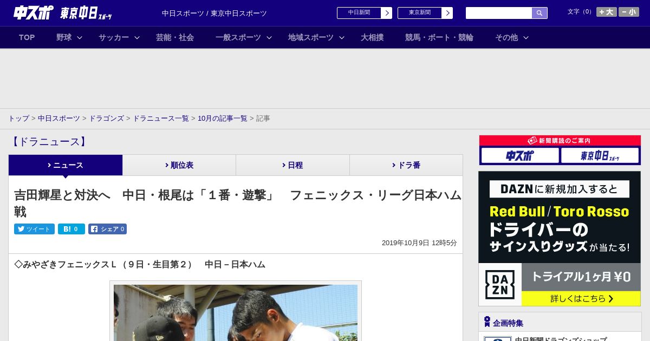
Task: Click the arrow beside 中日新聞
Action: (387, 13)
